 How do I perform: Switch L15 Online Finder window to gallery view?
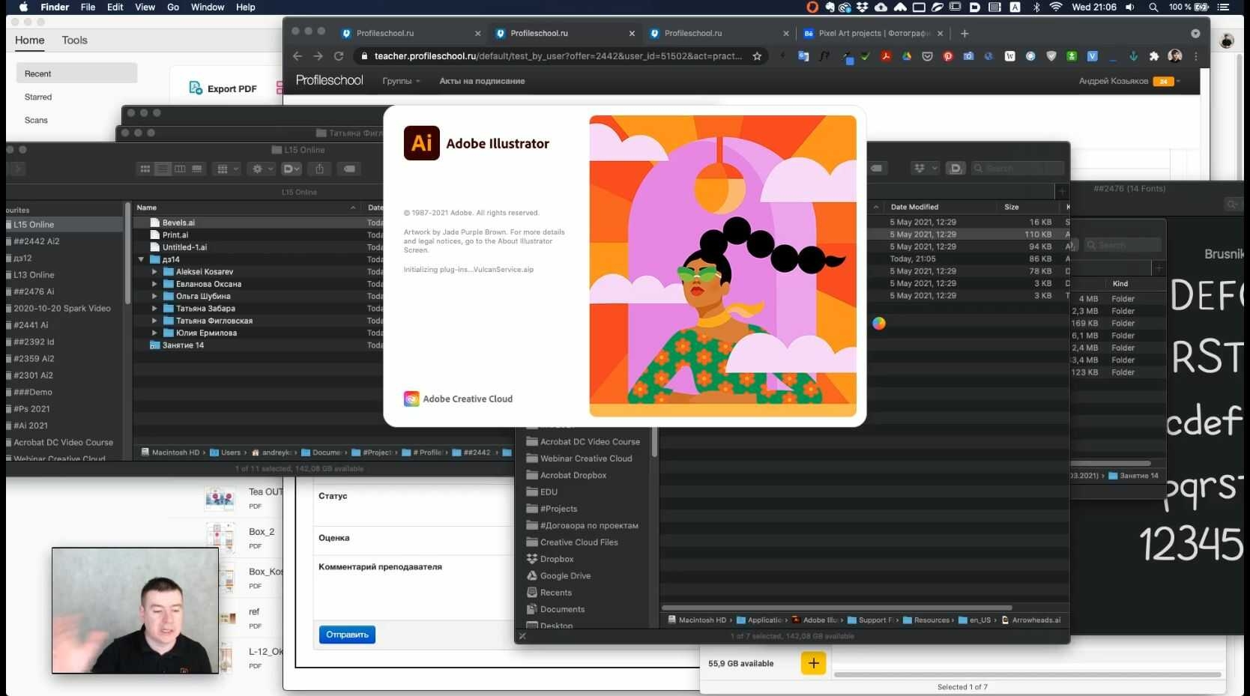[x=197, y=169]
